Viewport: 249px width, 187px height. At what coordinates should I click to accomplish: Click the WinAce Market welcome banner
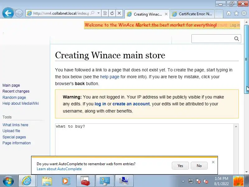pyautogui.click(x=151, y=25)
